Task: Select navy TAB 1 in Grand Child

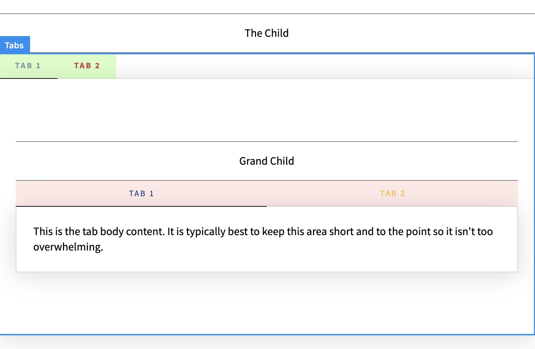Action: click(141, 193)
